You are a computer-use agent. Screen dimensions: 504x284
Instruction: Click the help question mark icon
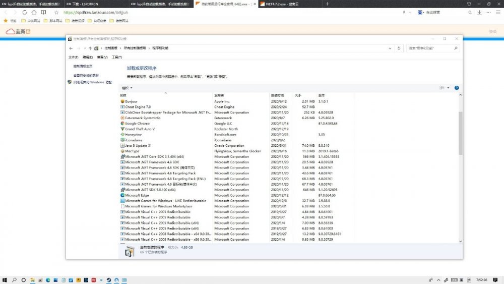coord(457,88)
